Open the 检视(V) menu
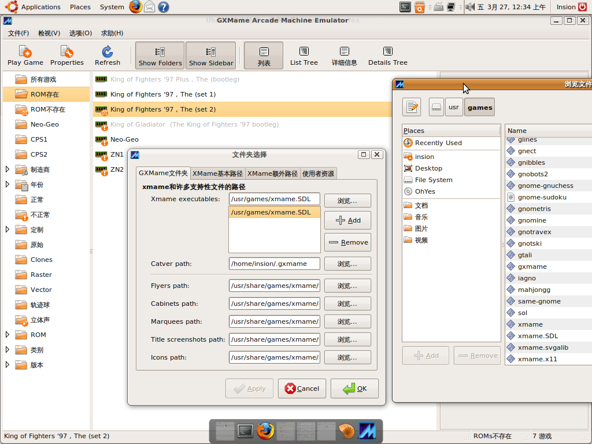 [49, 33]
